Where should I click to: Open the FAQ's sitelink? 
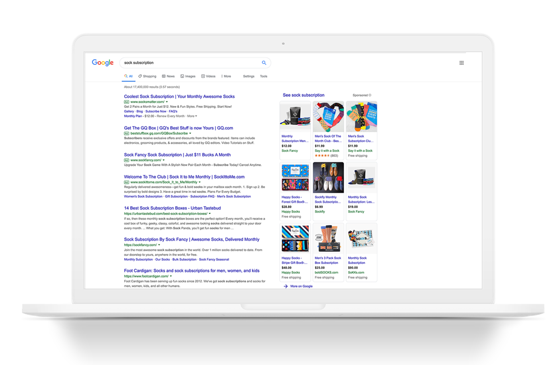tap(173, 111)
